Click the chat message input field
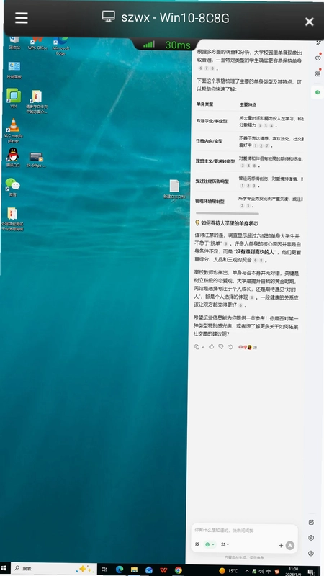Viewport: 324px width, 576px height. pyautogui.click(x=244, y=530)
